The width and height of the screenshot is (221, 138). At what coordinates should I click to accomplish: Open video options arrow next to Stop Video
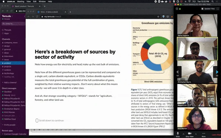196,134
